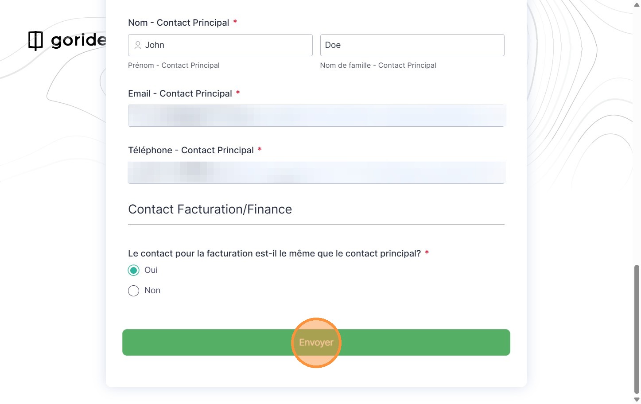Click the Contact Facturation/Finance heading
Image resolution: width=641 pixels, height=404 pixels.
coord(210,209)
